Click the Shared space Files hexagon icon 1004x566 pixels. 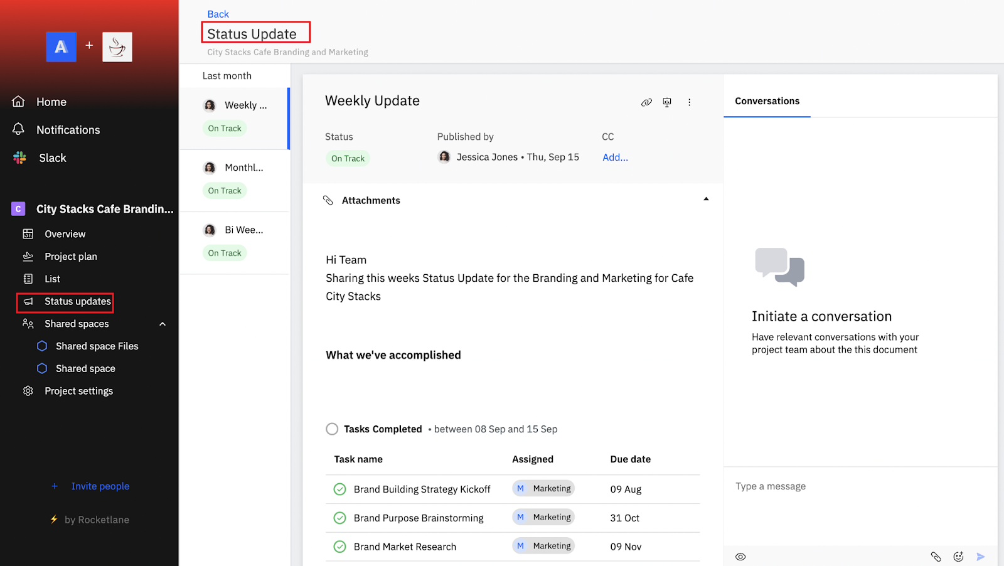[x=42, y=346]
